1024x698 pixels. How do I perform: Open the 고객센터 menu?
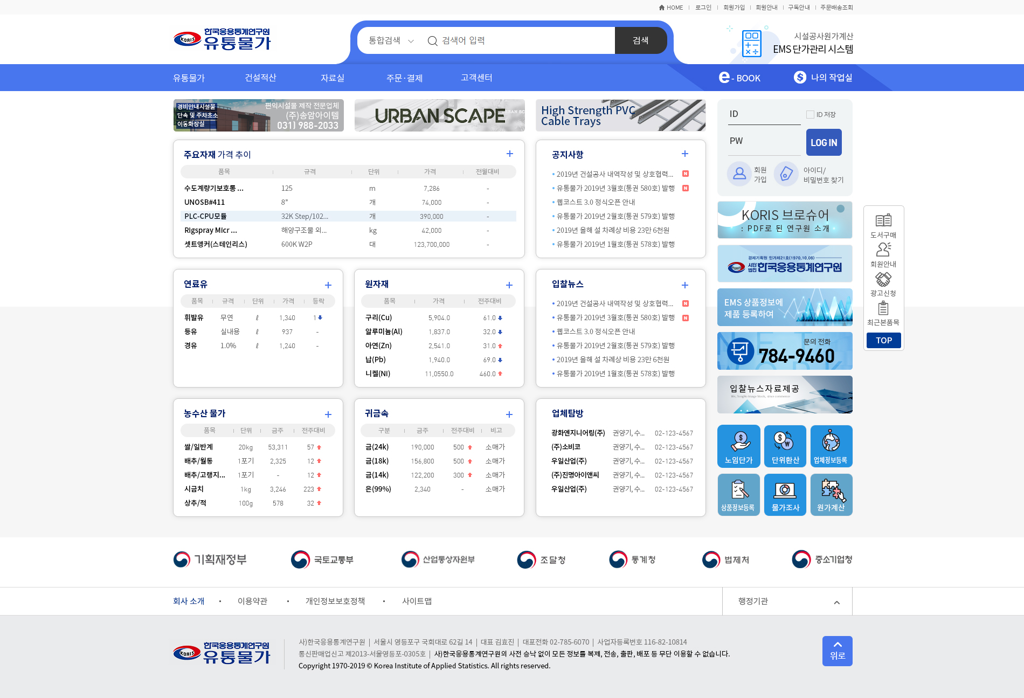476,78
